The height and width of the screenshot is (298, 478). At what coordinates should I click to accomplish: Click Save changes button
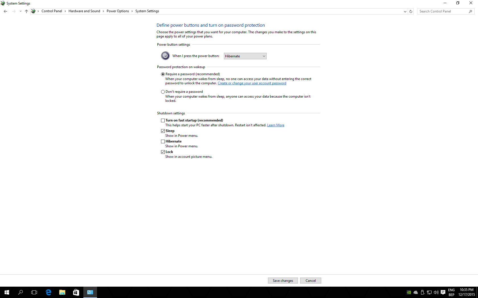coord(283,281)
